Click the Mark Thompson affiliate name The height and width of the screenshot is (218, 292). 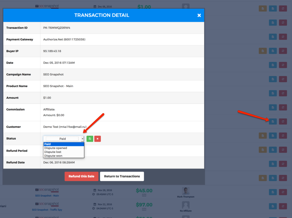186,197
